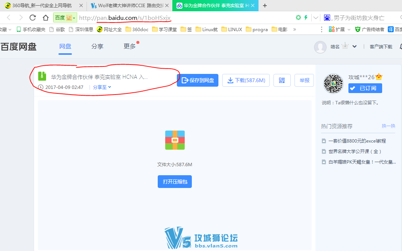Go back with the browser back arrow
The width and height of the screenshot is (402, 251).
click(9, 18)
